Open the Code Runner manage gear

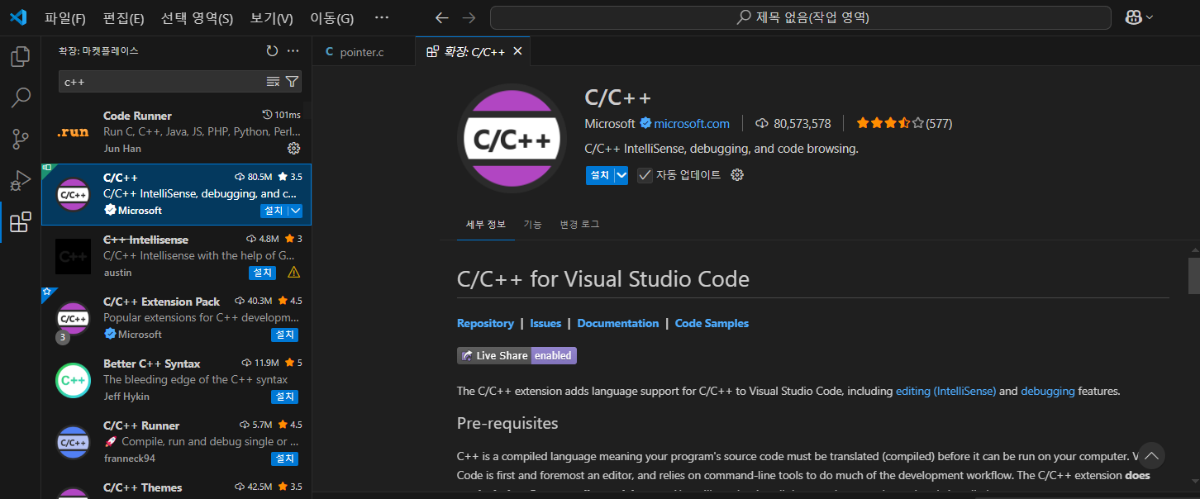pyautogui.click(x=293, y=149)
